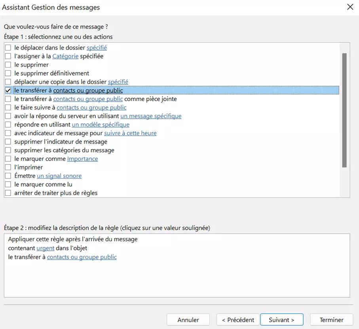
Task: Click 'contacts ou groupe public' before 'comme pièce jointe'
Action: point(88,99)
